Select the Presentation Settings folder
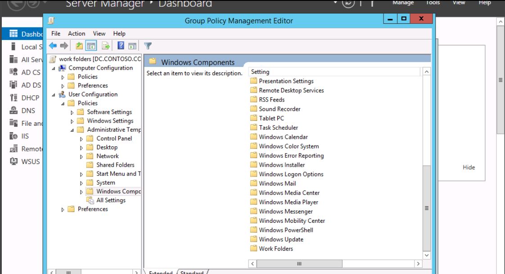The image size is (505, 274). click(282, 81)
